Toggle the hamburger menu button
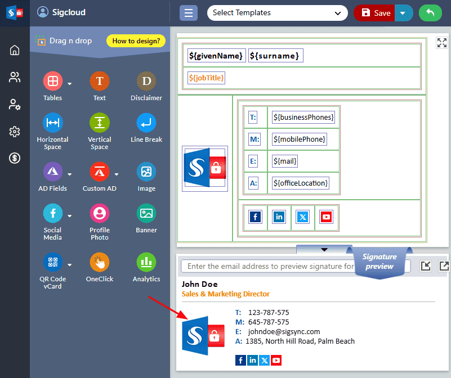 tap(188, 13)
